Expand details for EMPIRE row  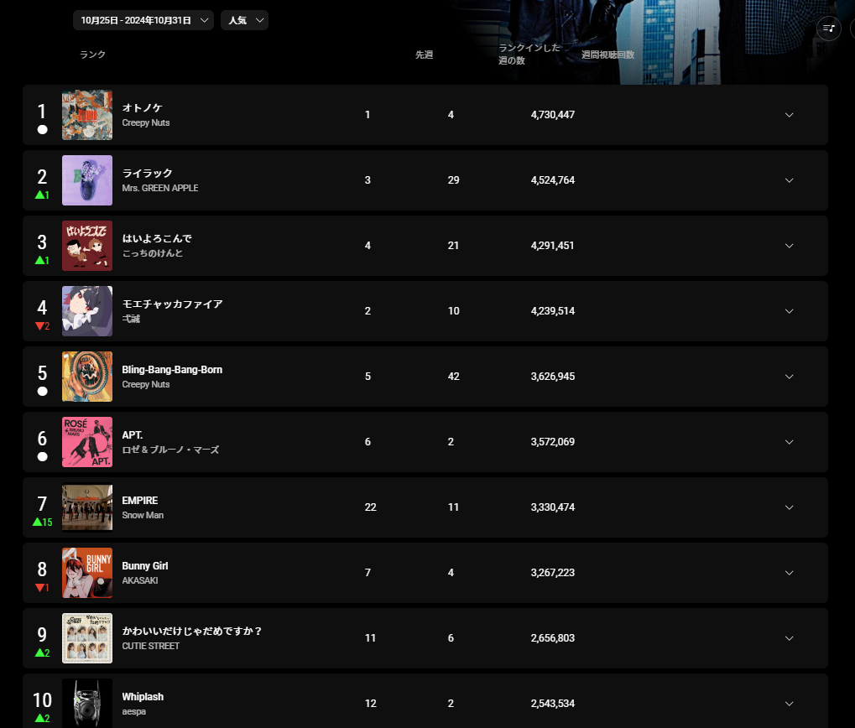tap(789, 507)
